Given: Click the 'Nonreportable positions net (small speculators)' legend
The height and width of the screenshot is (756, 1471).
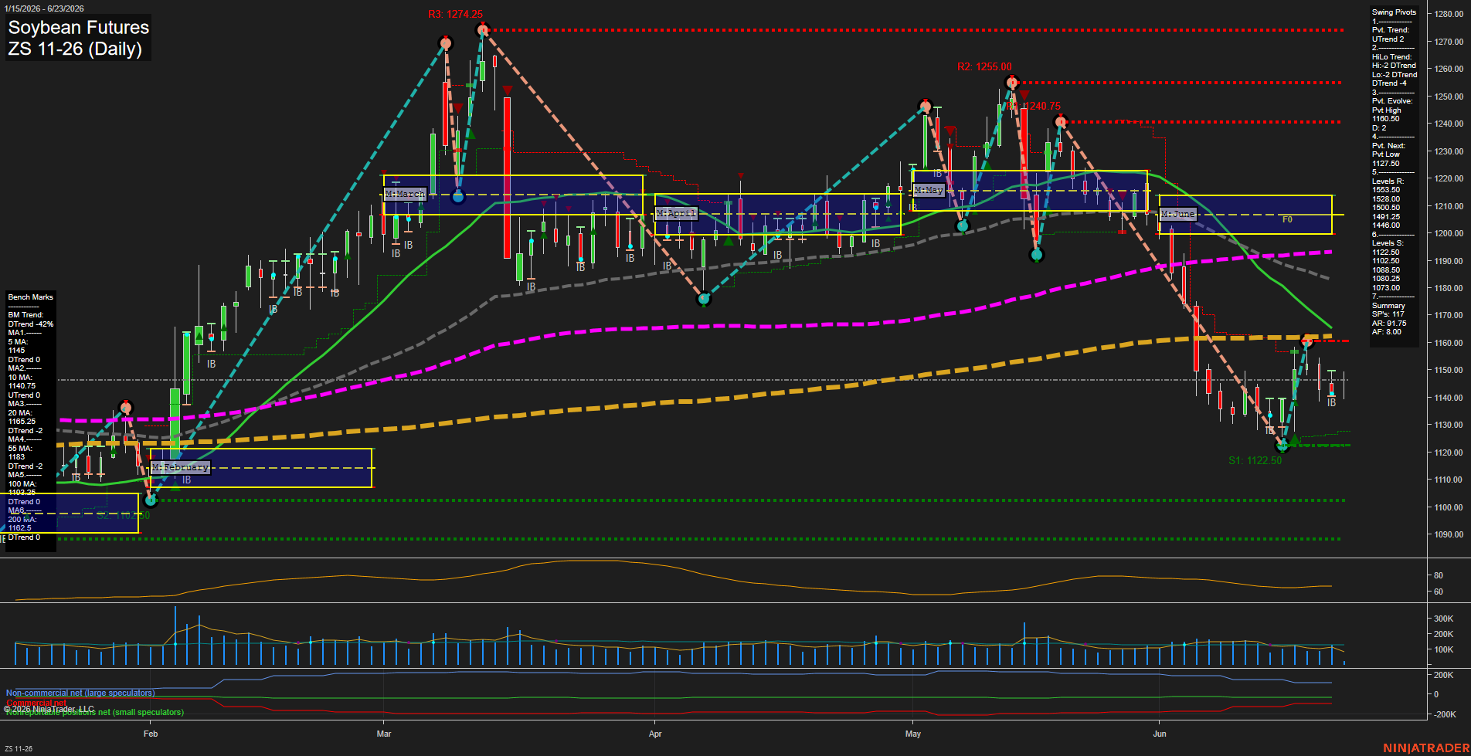Looking at the screenshot, I should 94,713.
